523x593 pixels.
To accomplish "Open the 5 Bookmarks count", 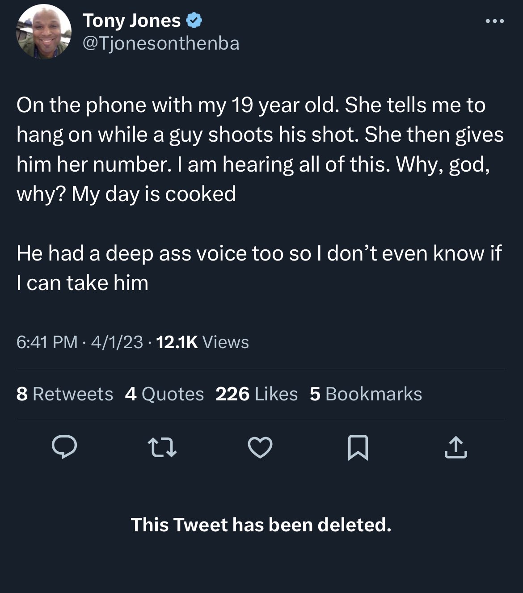I will (366, 394).
